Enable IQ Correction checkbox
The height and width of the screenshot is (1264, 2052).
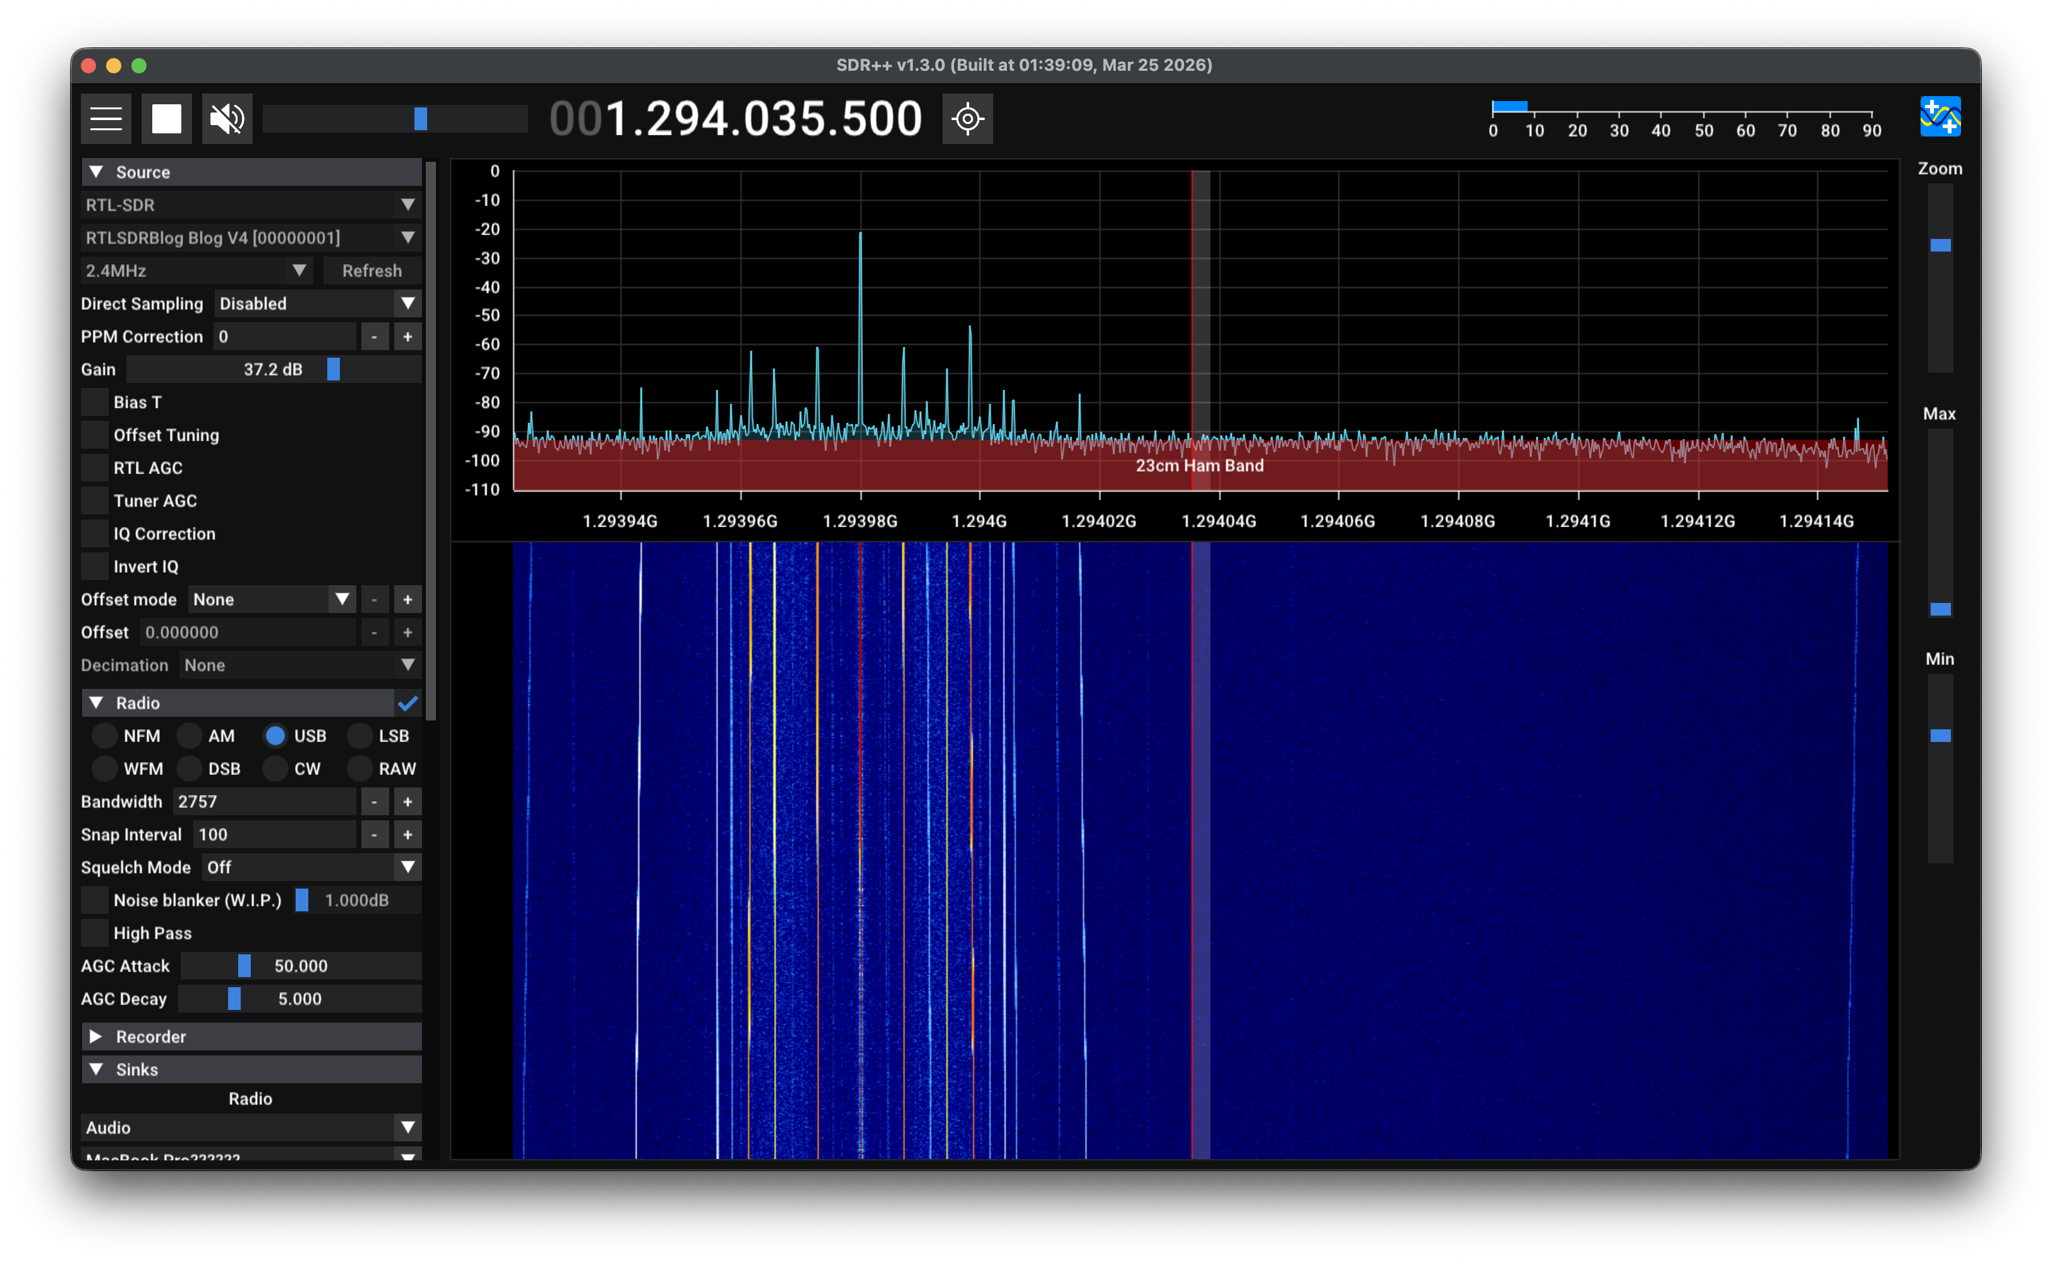pos(95,533)
